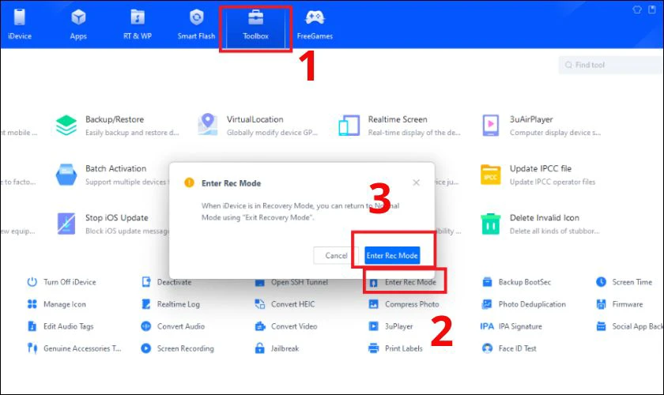Click the "Face ID Test" text label

click(517, 348)
